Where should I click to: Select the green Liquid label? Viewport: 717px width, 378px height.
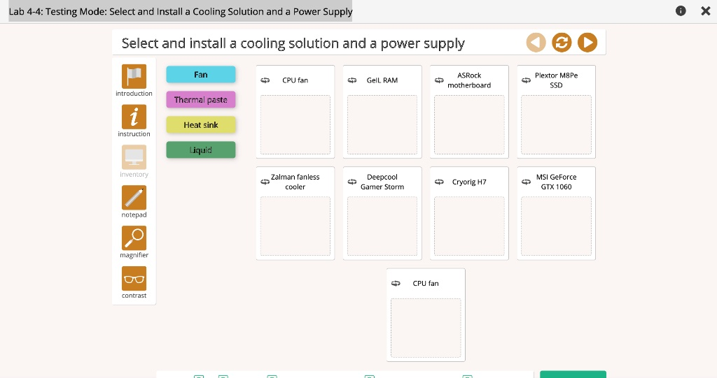(201, 150)
